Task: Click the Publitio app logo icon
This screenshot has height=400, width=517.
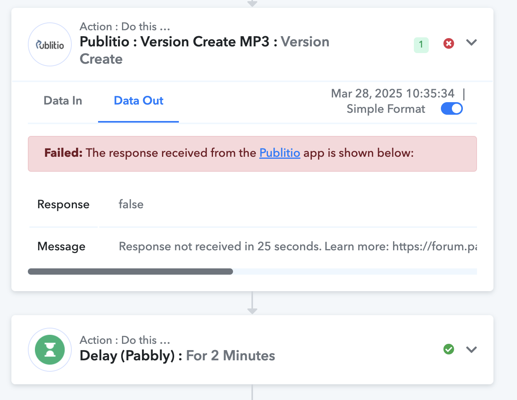Action: pos(50,44)
